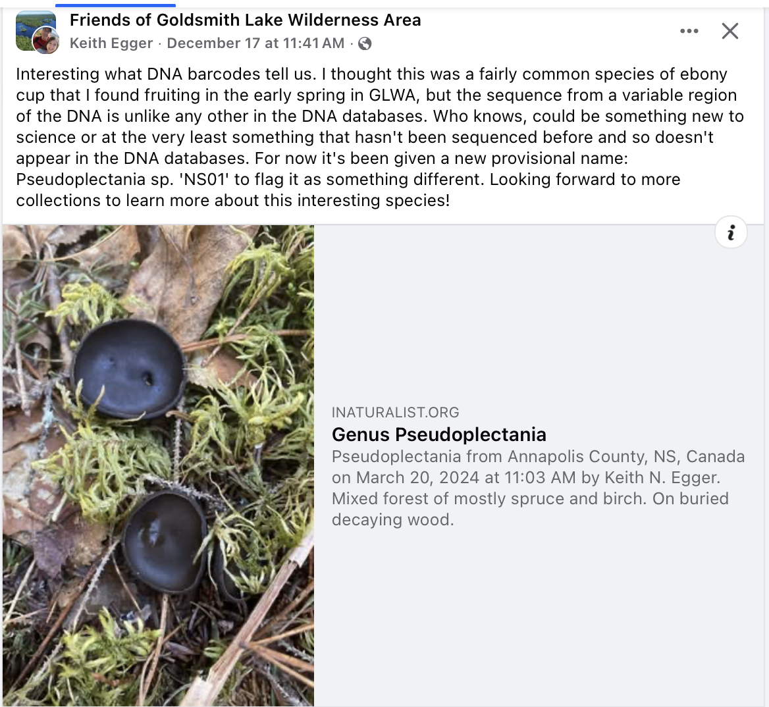769x707 pixels.
Task: Click the lower black cup fungus in photo
Action: pyautogui.click(x=165, y=540)
